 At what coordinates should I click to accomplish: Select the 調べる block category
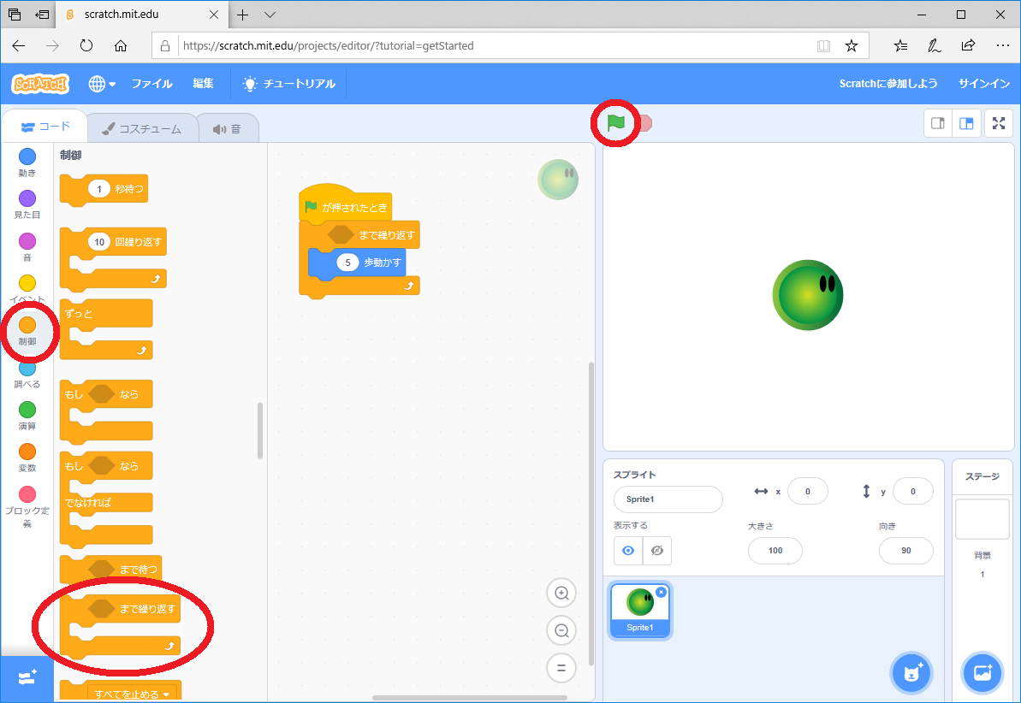coord(27,374)
